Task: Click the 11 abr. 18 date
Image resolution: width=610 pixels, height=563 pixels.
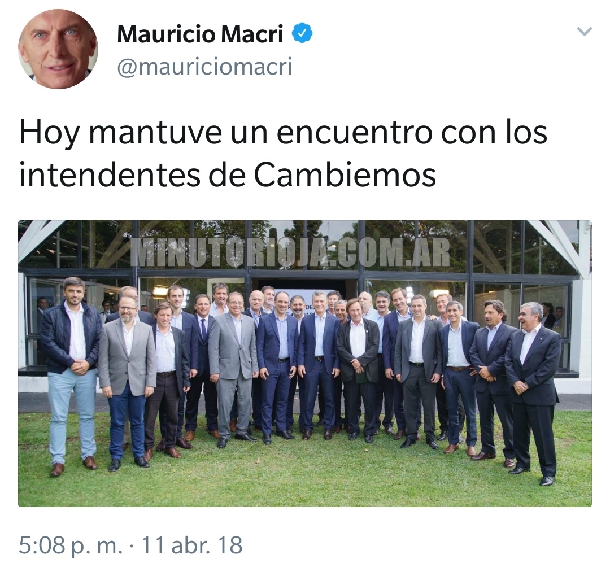Action: point(192,545)
